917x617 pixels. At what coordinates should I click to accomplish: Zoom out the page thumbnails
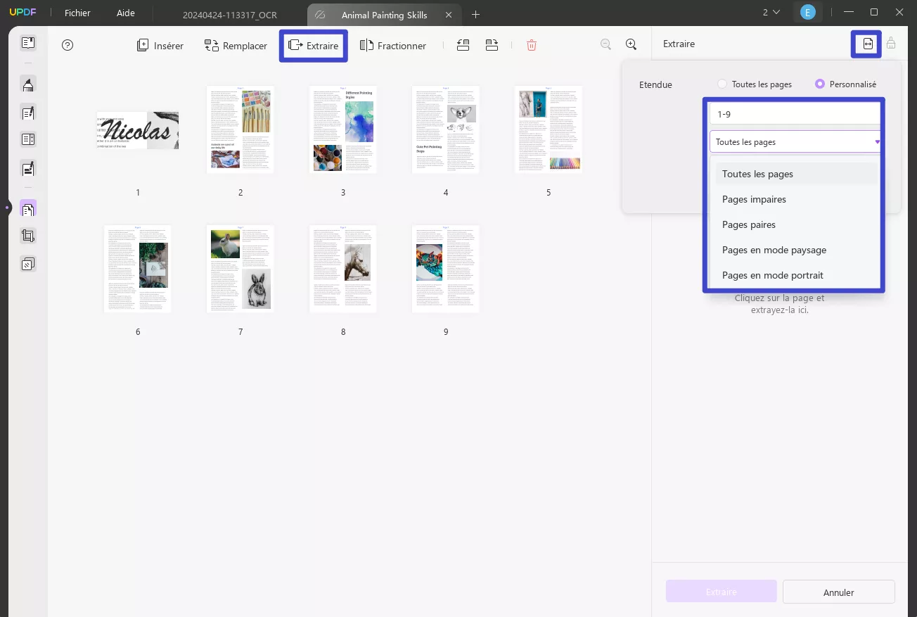coord(605,44)
